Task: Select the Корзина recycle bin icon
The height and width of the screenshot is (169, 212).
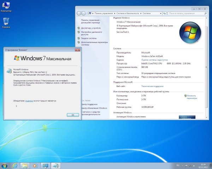Action: 6,22
